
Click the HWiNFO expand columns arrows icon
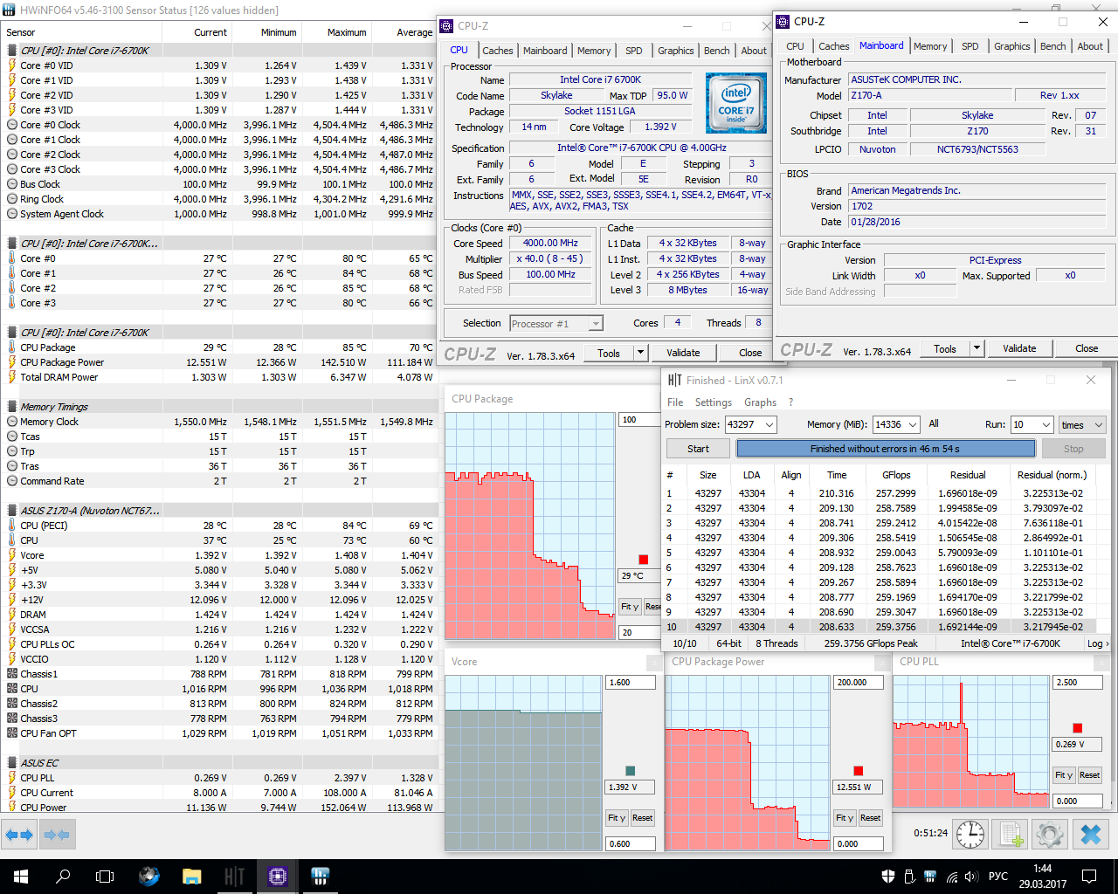[19, 836]
